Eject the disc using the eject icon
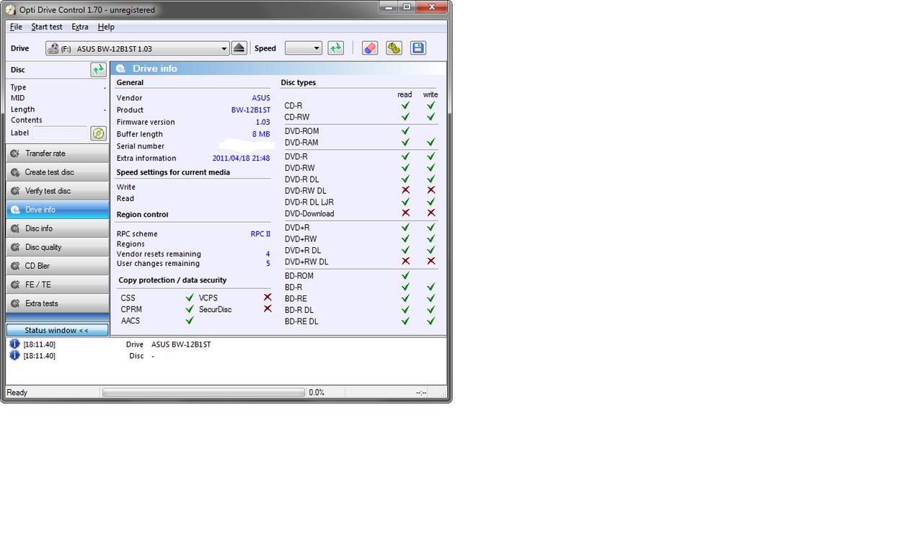Screen dimensions: 923x552 [x=239, y=48]
